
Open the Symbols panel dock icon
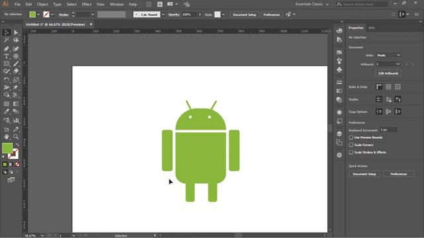(339, 70)
